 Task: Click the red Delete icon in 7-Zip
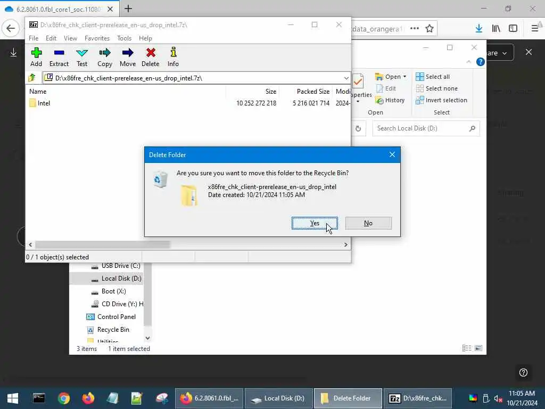[x=151, y=57]
